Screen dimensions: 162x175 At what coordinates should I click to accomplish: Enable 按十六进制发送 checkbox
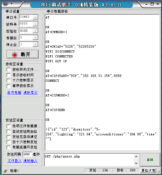click(x=8, y=142)
